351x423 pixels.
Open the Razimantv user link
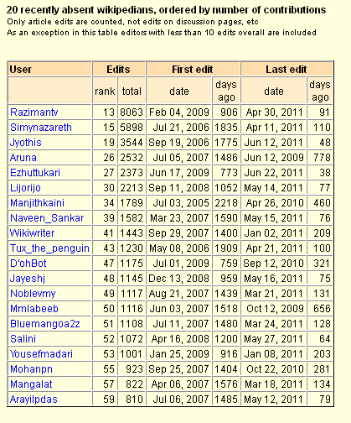(34, 112)
